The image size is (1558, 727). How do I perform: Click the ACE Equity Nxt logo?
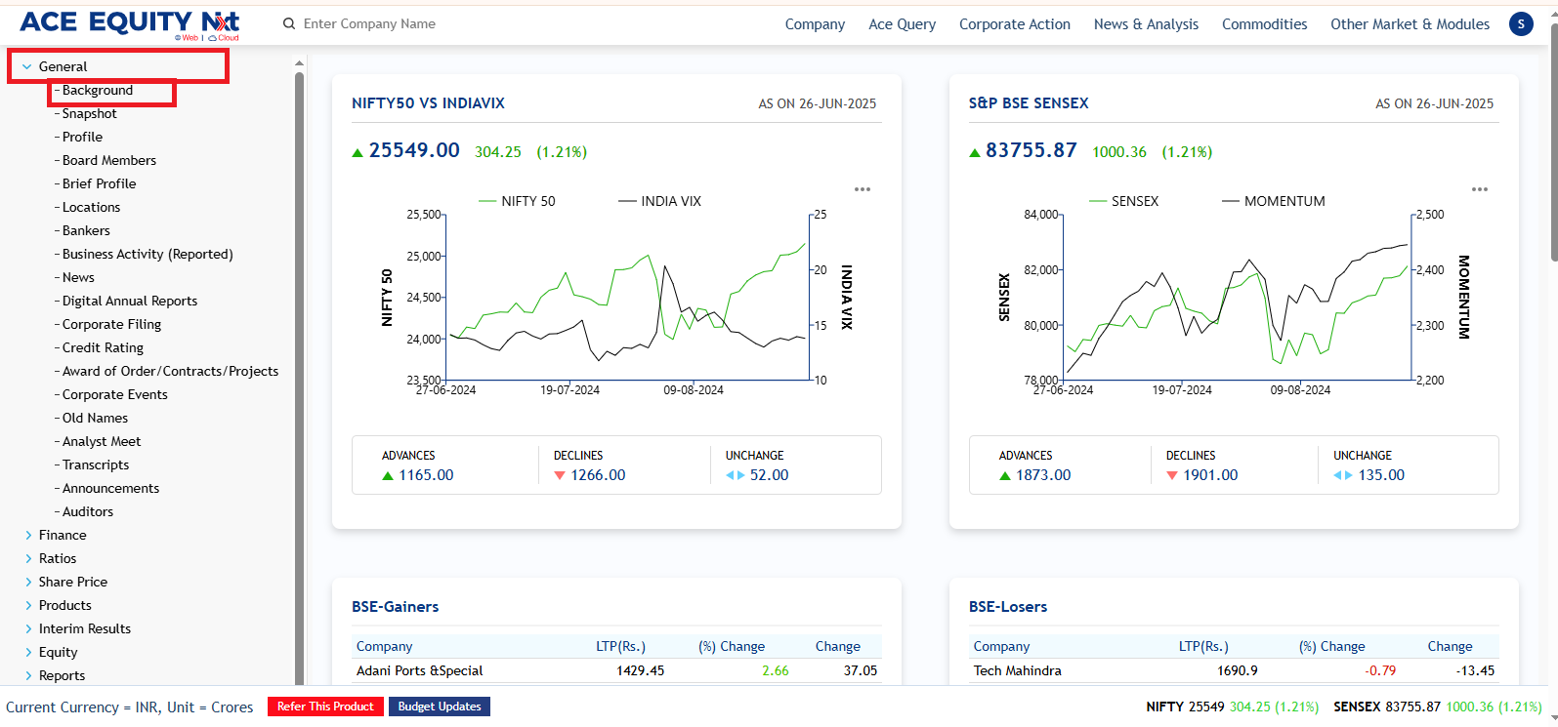coord(129,24)
